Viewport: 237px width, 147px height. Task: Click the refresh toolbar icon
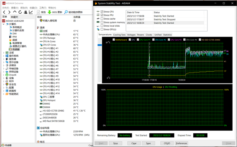[20, 12]
